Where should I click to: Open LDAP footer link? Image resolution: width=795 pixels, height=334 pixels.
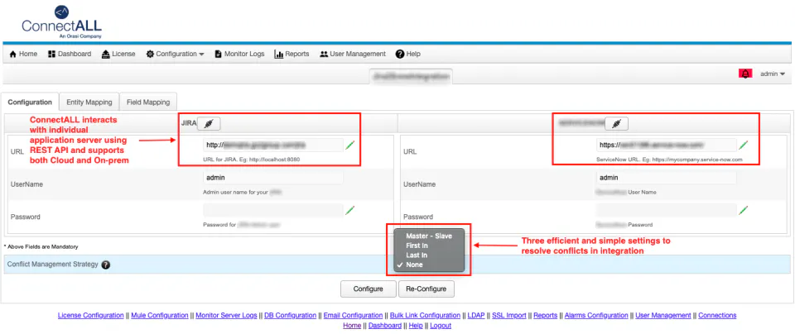(x=476, y=315)
